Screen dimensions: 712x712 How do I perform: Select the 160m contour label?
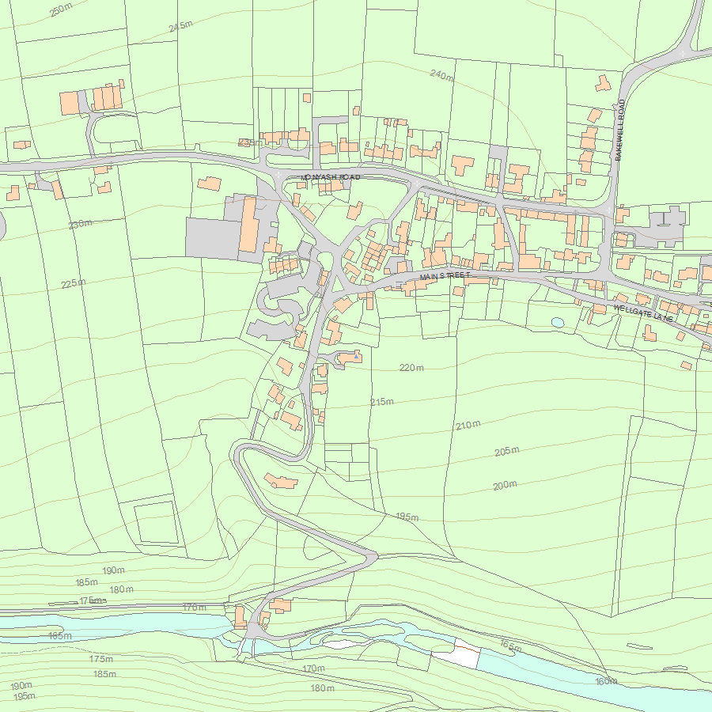(607, 681)
